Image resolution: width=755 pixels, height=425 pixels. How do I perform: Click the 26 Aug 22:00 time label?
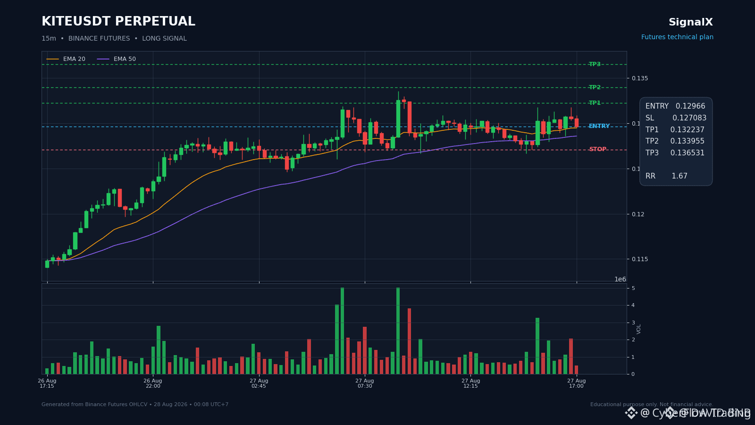(x=153, y=383)
